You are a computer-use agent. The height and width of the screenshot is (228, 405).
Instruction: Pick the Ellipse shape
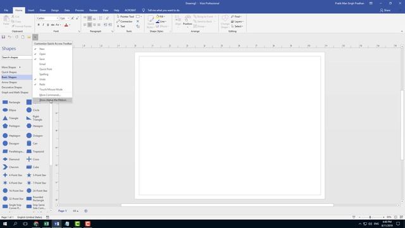click(x=9, y=110)
